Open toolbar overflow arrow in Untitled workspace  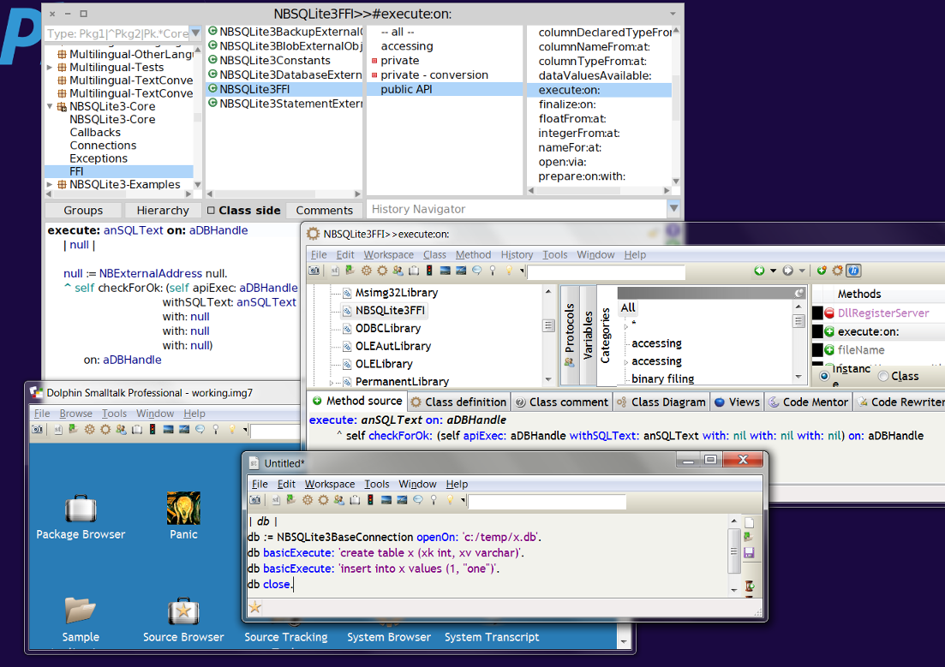[x=463, y=501]
